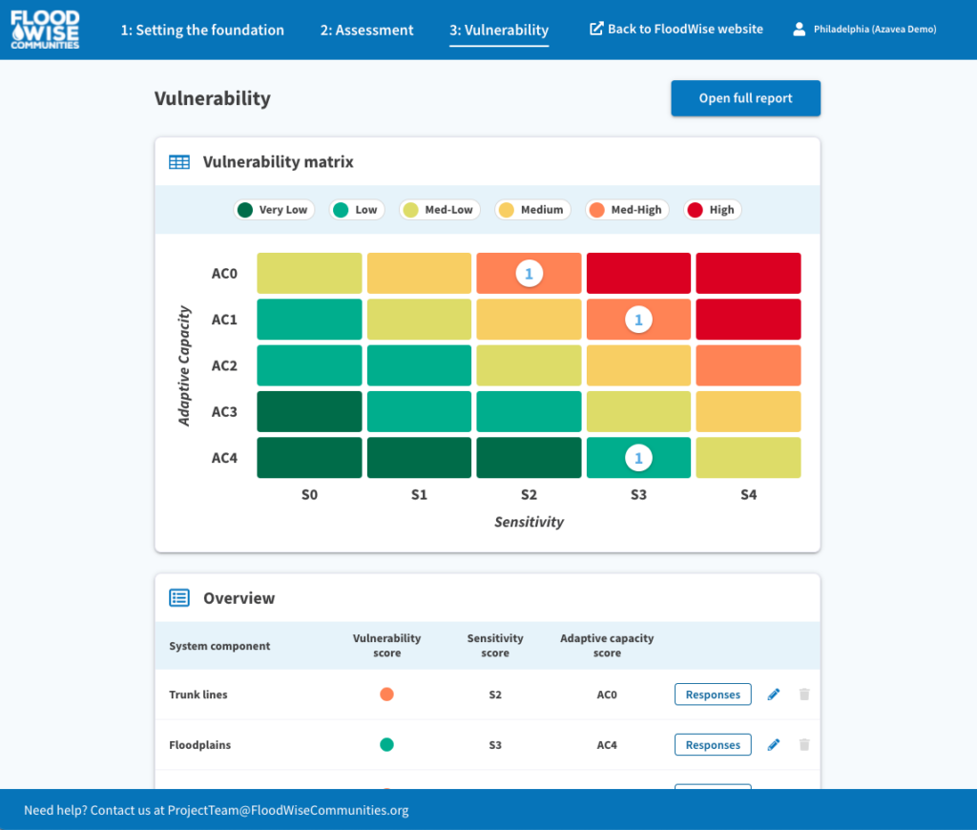Click the trash icon for Trunk lines
This screenshot has height=830, width=977.
click(804, 695)
